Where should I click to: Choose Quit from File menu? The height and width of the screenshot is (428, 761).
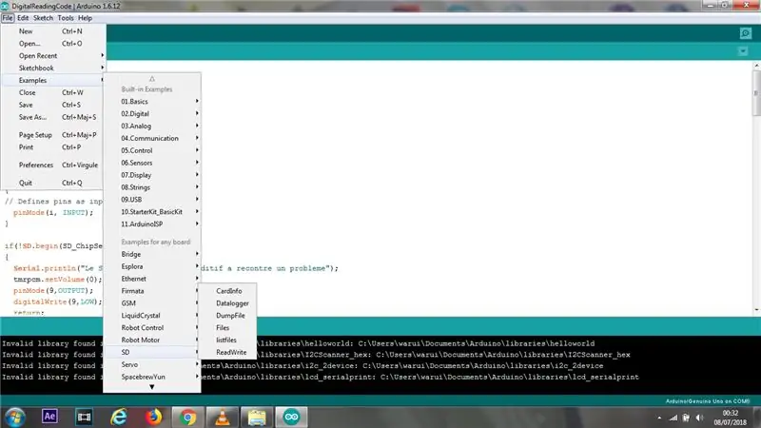pyautogui.click(x=53, y=183)
